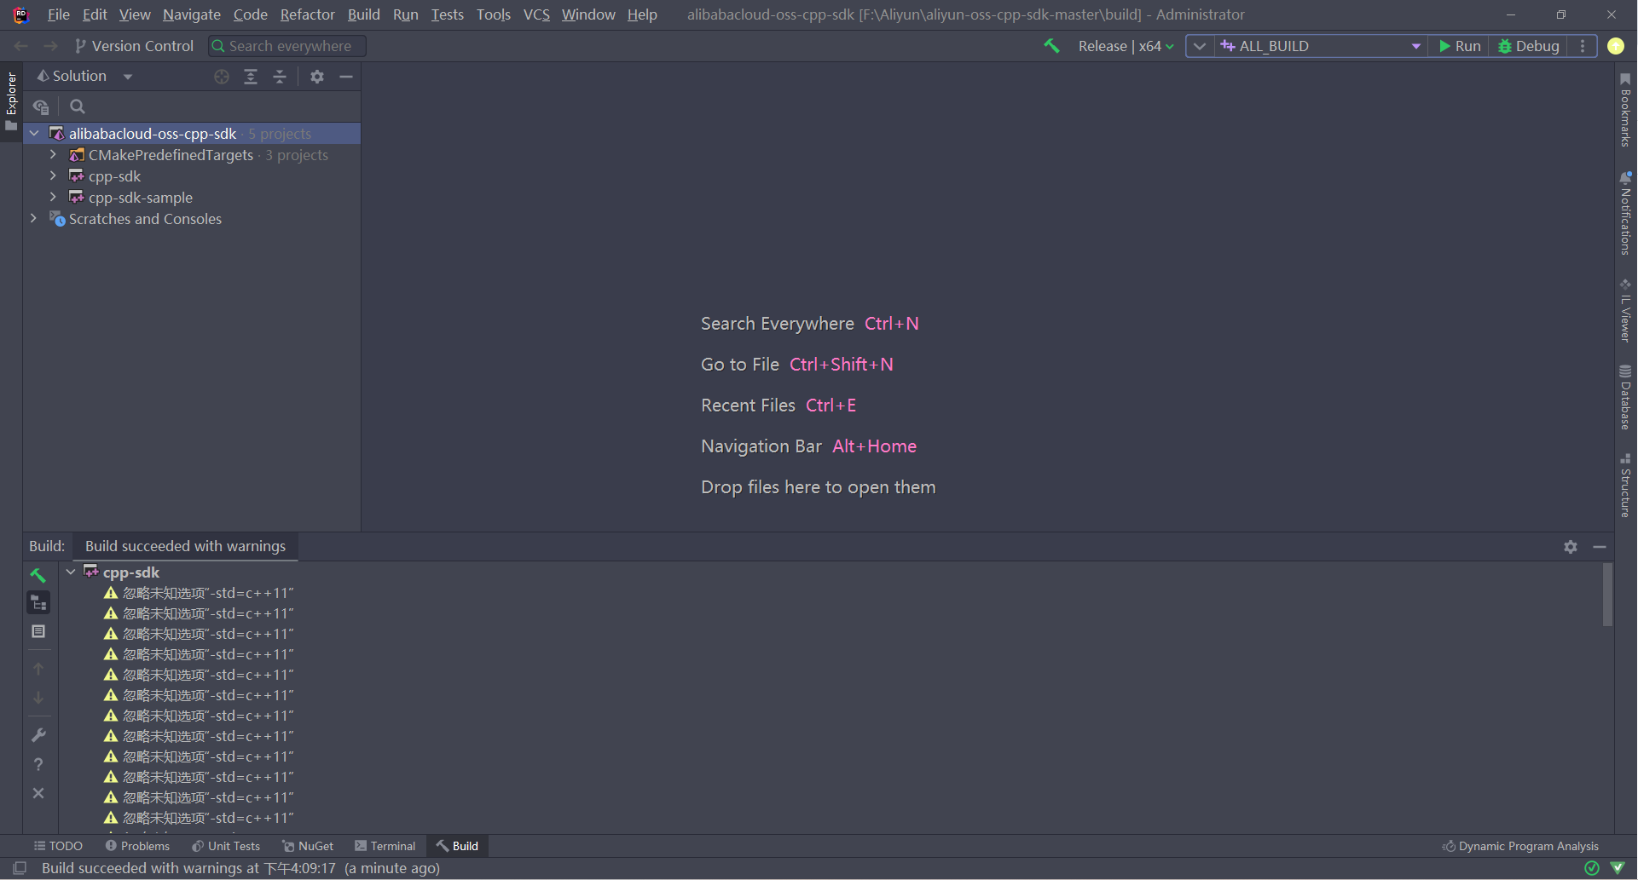Expand the cpp-sdk-sample project node

point(53,197)
